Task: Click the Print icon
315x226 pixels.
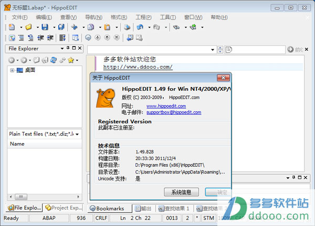Action: pyautogui.click(x=127, y=27)
